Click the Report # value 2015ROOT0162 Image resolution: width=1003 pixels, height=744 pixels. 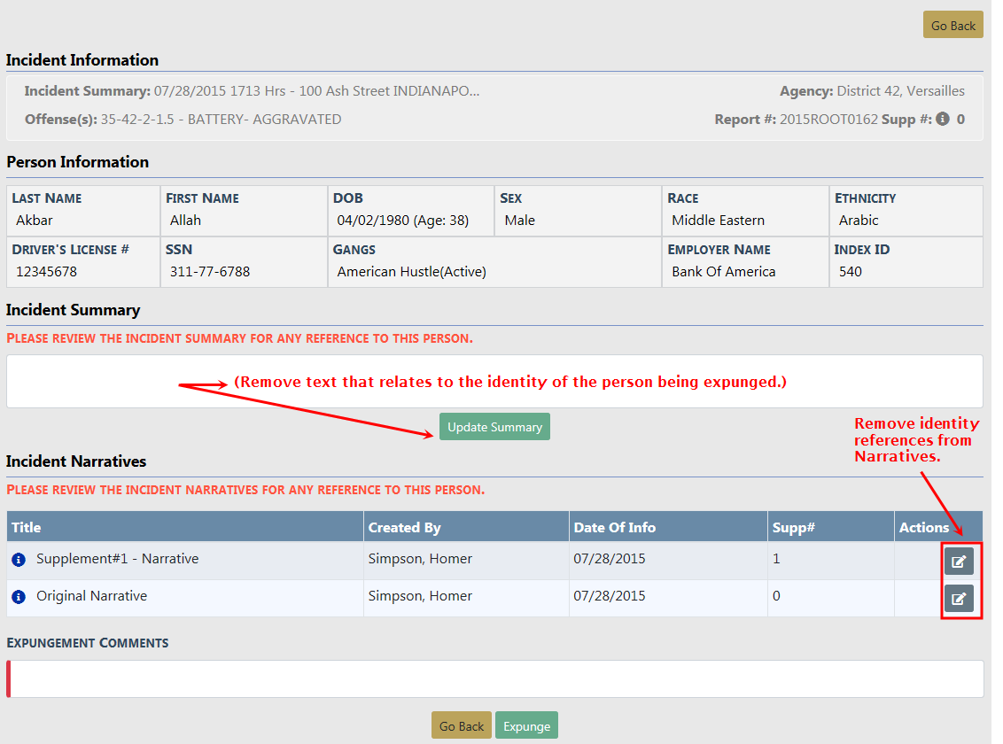828,119
